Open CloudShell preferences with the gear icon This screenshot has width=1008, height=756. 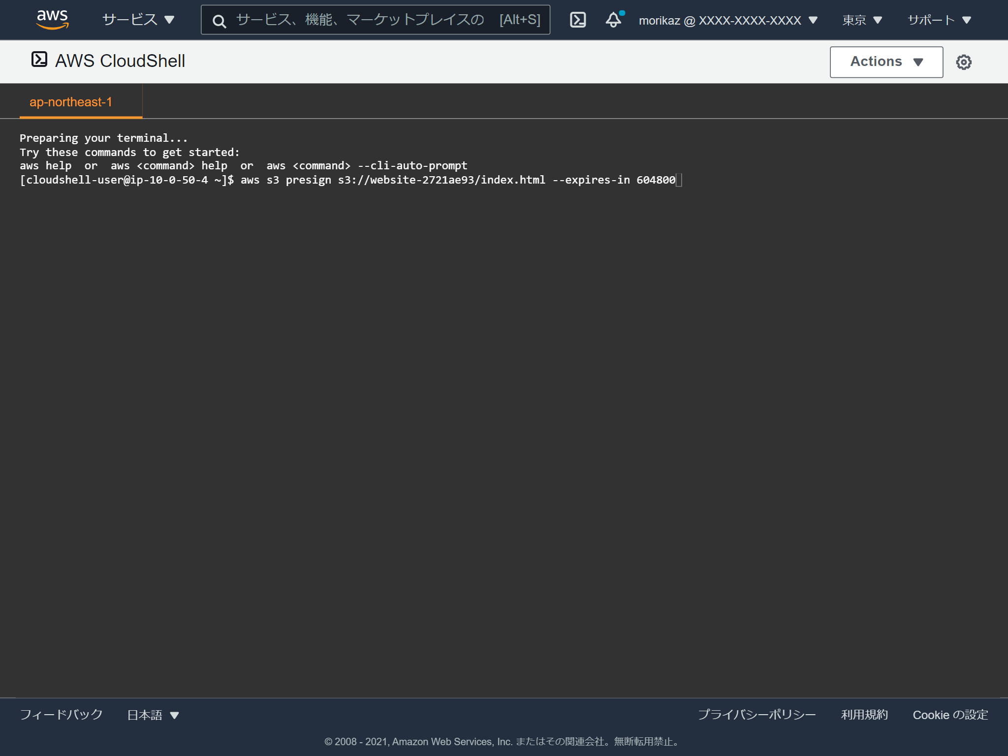(x=964, y=62)
